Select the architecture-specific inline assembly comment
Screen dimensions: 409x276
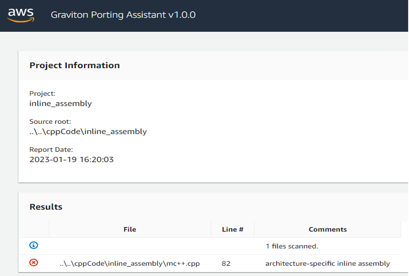point(328,263)
